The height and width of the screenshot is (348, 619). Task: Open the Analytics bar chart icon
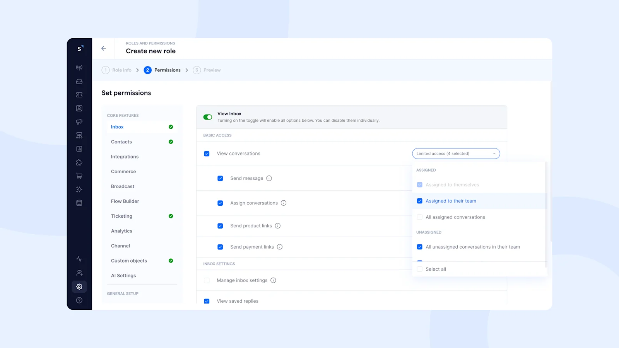pyautogui.click(x=79, y=148)
